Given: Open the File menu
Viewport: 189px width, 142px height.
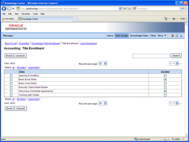Looking at the screenshot, I should [4, 14].
